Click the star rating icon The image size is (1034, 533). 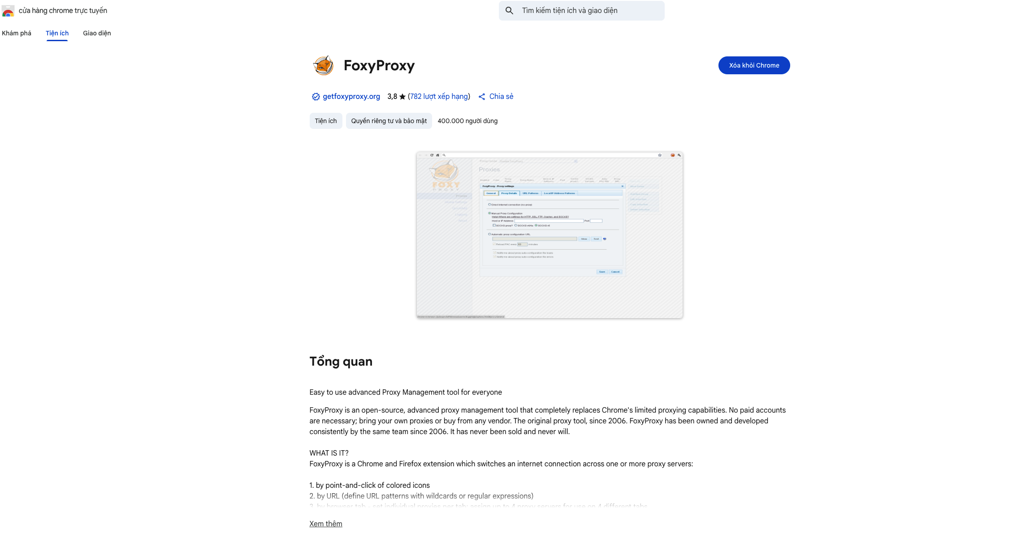(402, 97)
